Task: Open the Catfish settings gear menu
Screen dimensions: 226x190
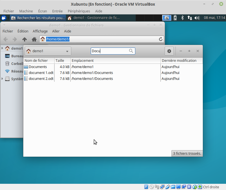Action: 169,51
